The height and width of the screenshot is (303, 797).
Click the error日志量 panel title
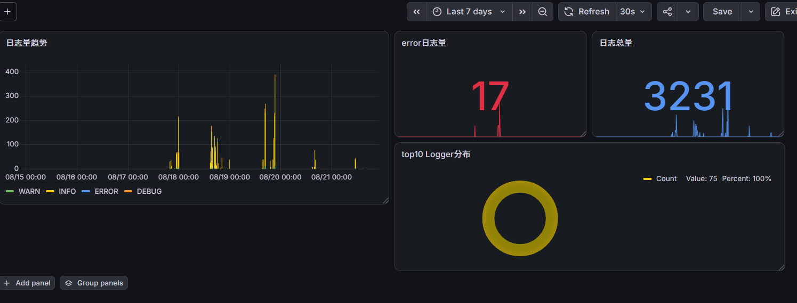tap(424, 43)
